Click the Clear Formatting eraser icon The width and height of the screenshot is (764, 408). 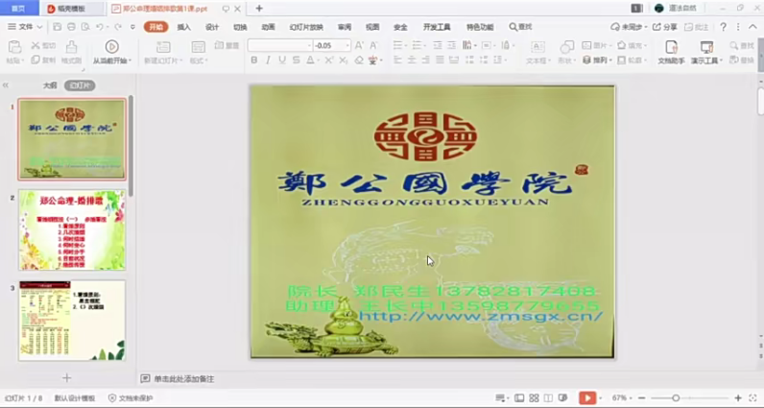click(359, 60)
